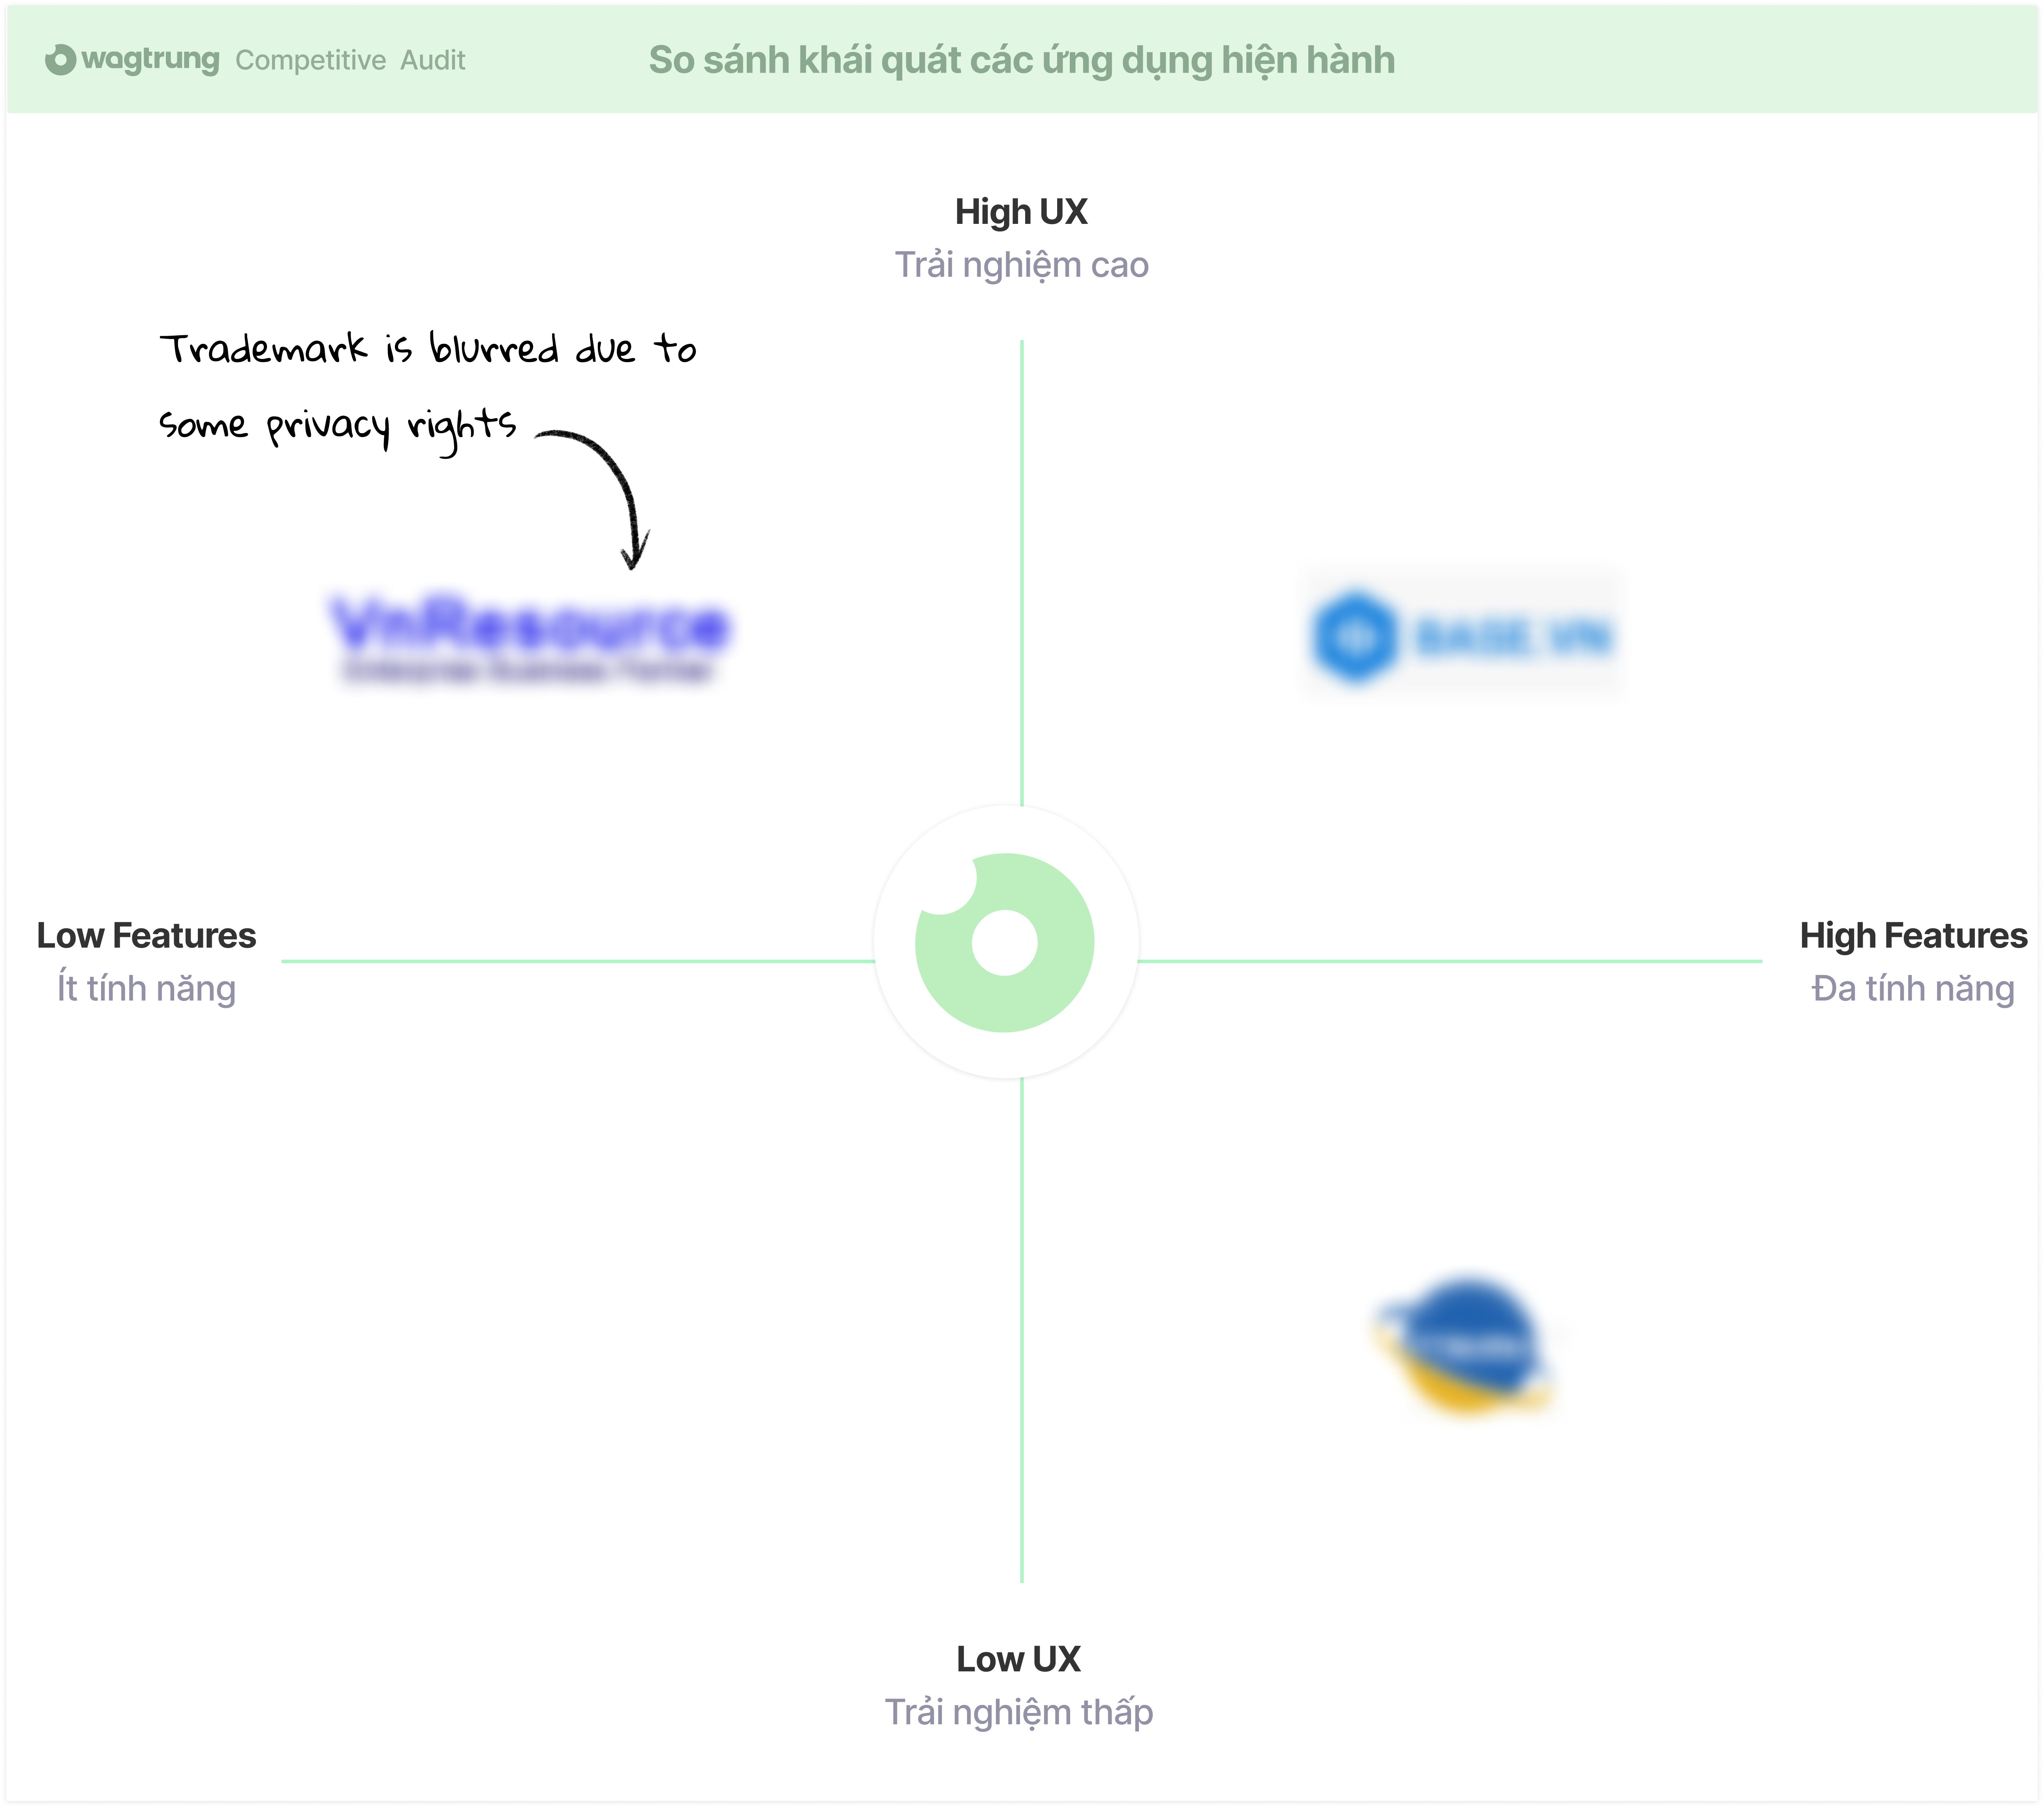Click the "High UX" axis label
This screenshot has height=1808, width=2044.
pyautogui.click(x=1021, y=212)
